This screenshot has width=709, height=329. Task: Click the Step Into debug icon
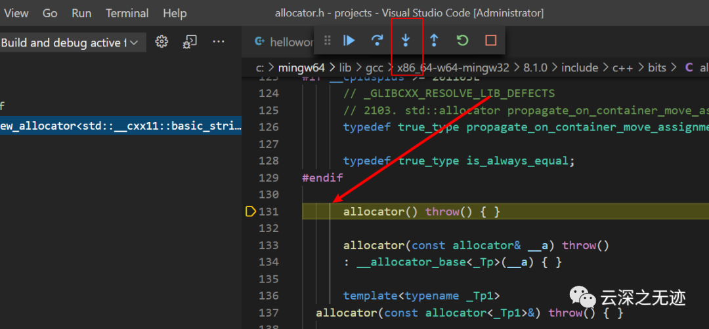[406, 41]
